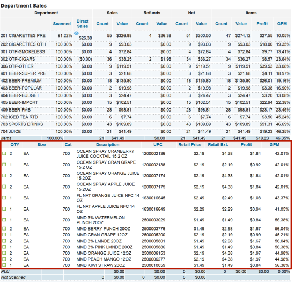Image resolution: width=295 pixels, height=282 pixels.
Task: Click the Not Scanned row label
Action: [x=13, y=277]
